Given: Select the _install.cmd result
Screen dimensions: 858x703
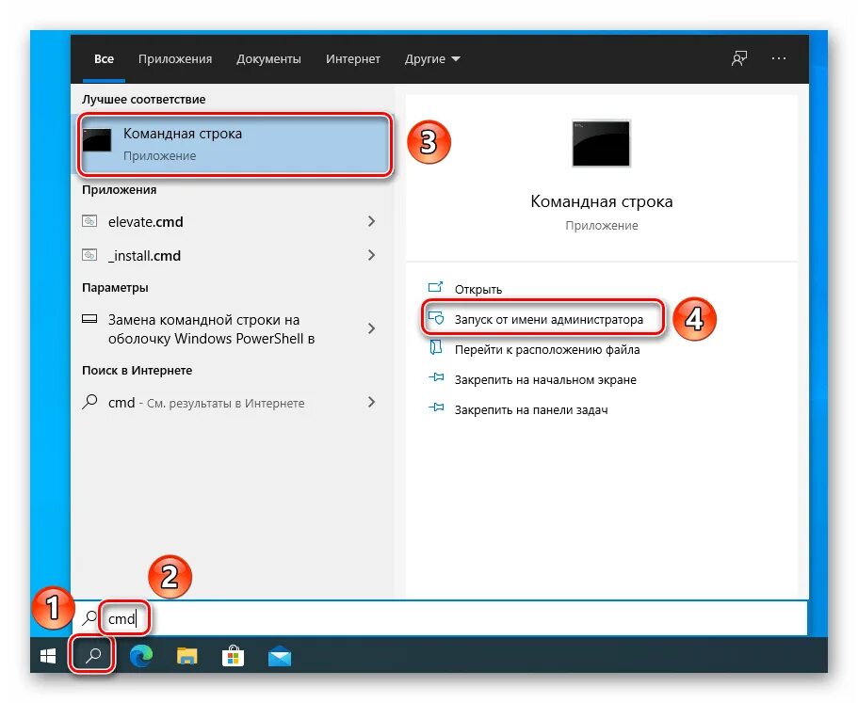Looking at the screenshot, I should [233, 255].
